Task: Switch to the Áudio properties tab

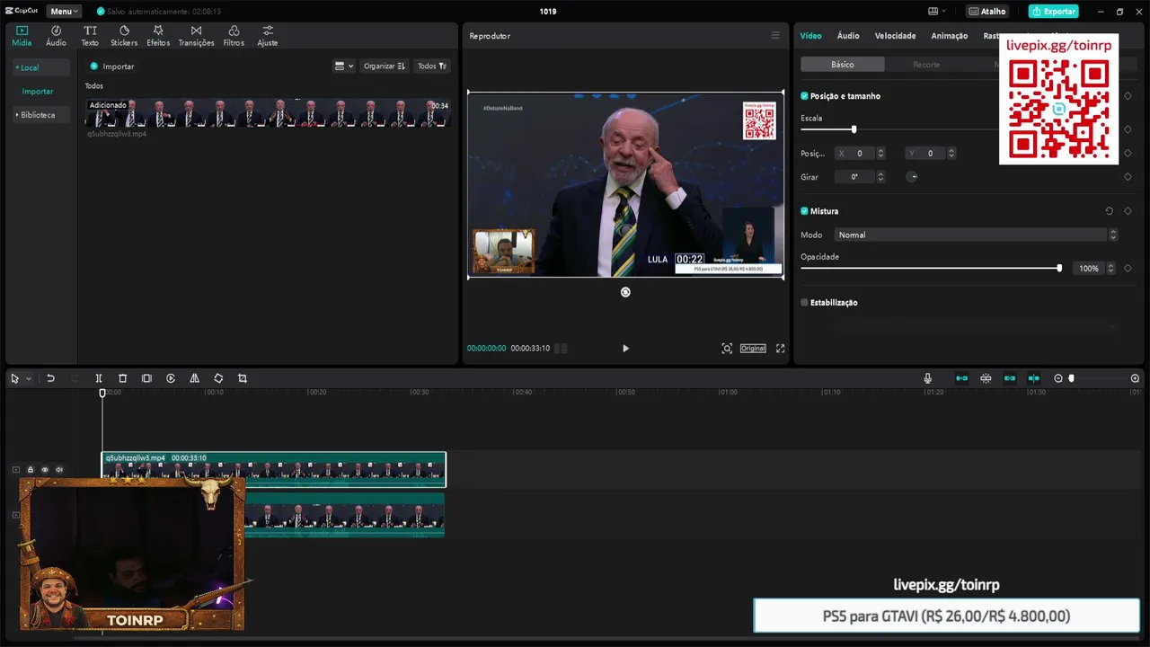Action: coord(848,36)
